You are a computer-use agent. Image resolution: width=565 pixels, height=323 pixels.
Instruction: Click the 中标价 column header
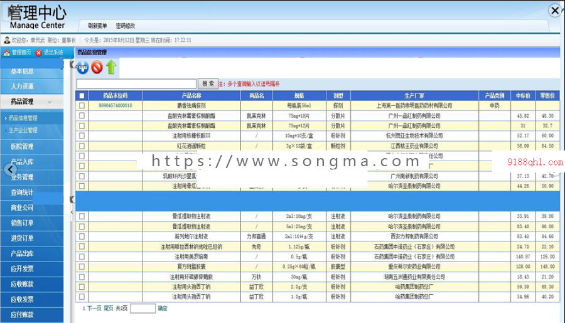[523, 96]
